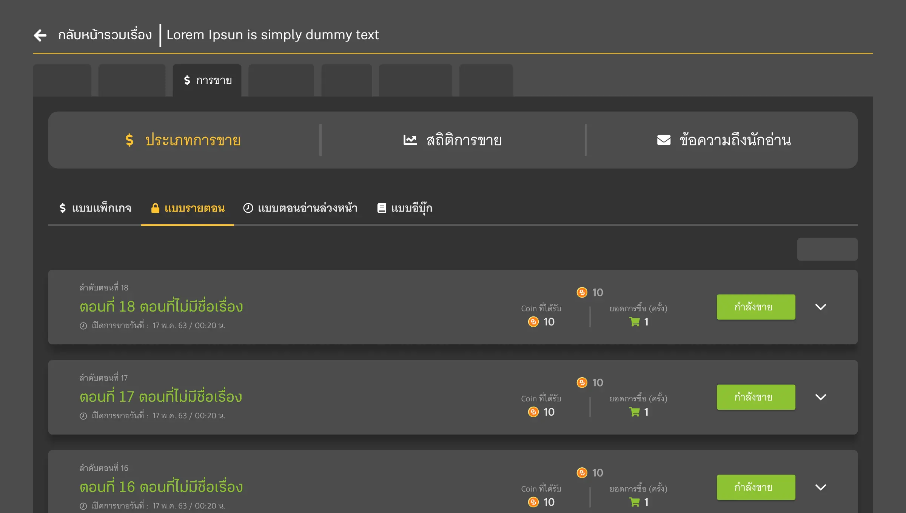
Task: Expand episode 17 details chevron
Action: (x=821, y=397)
